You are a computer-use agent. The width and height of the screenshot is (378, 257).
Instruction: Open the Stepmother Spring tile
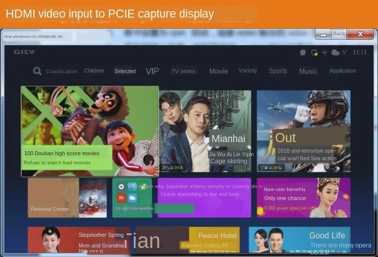[79, 240]
